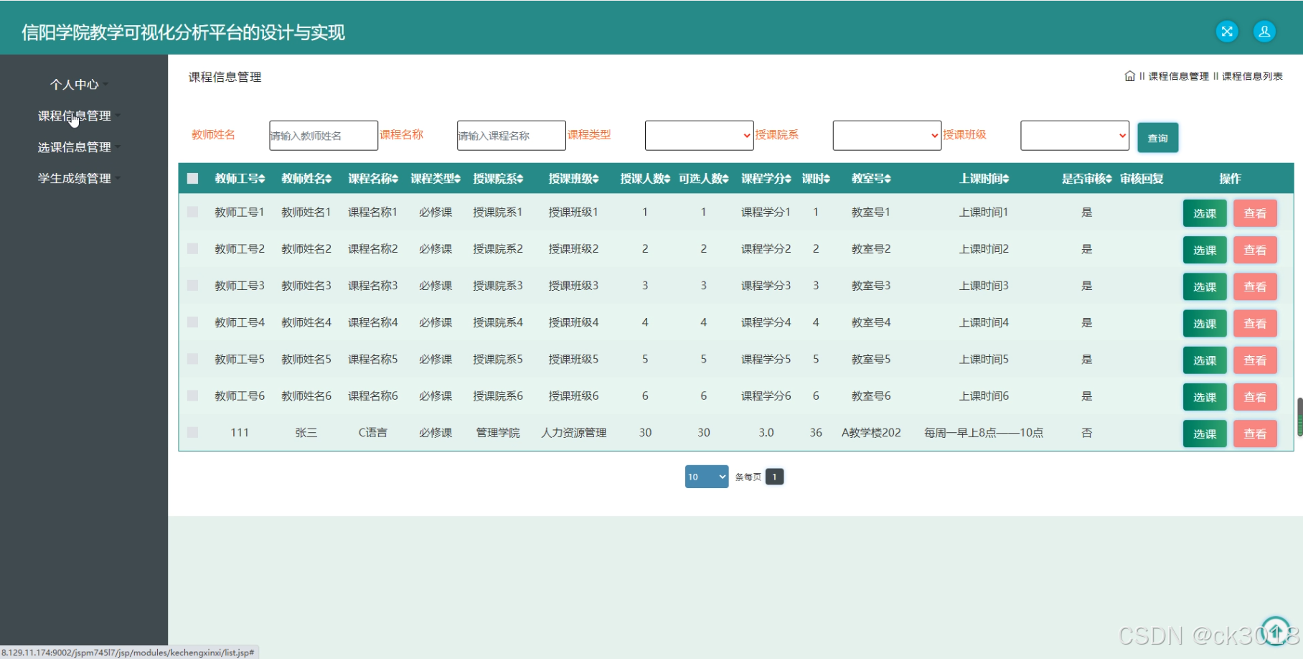Click the 上课时间2 cell
The image size is (1303, 659).
pyautogui.click(x=984, y=249)
